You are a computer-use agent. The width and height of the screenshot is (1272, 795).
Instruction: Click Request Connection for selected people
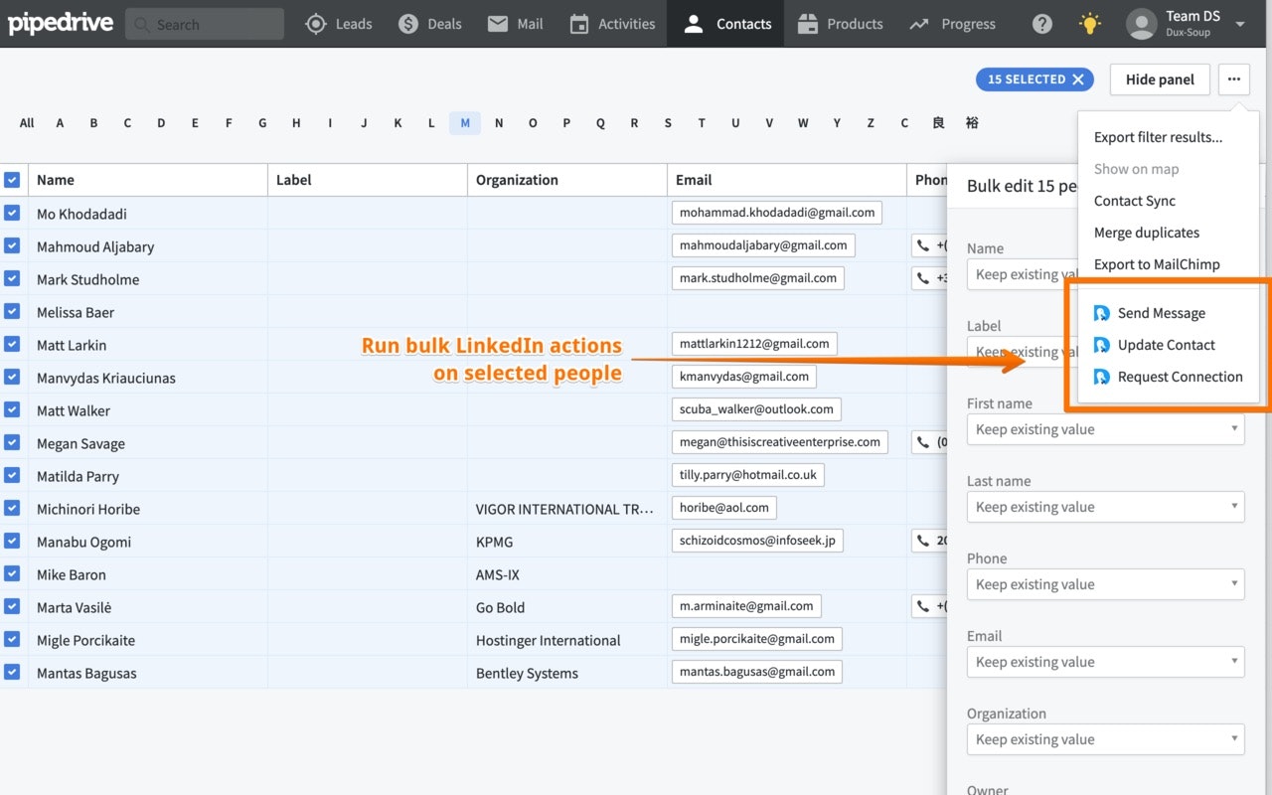(x=1179, y=377)
